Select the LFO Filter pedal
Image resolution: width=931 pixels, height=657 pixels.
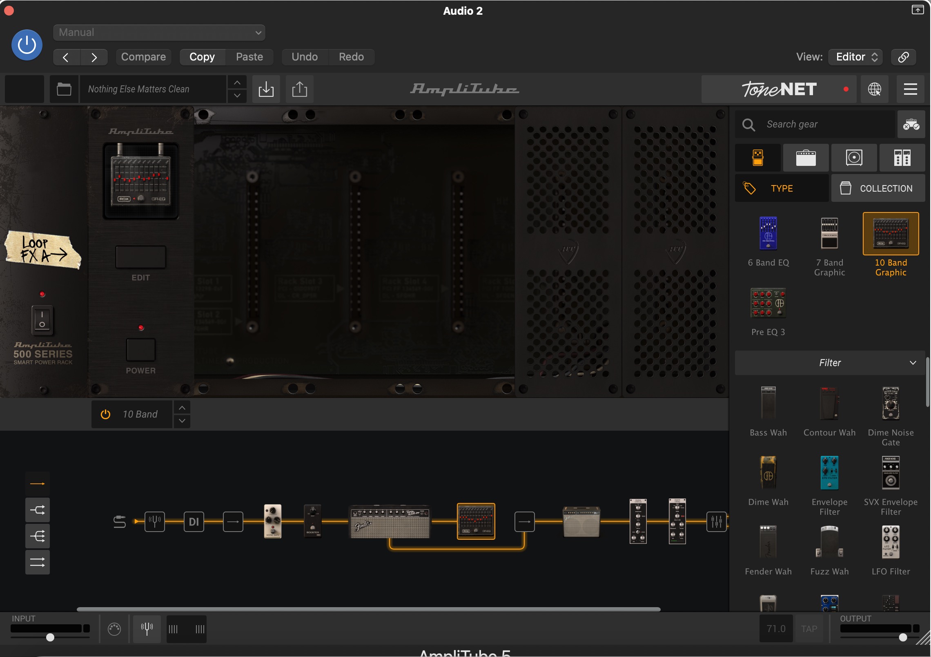pyautogui.click(x=891, y=550)
